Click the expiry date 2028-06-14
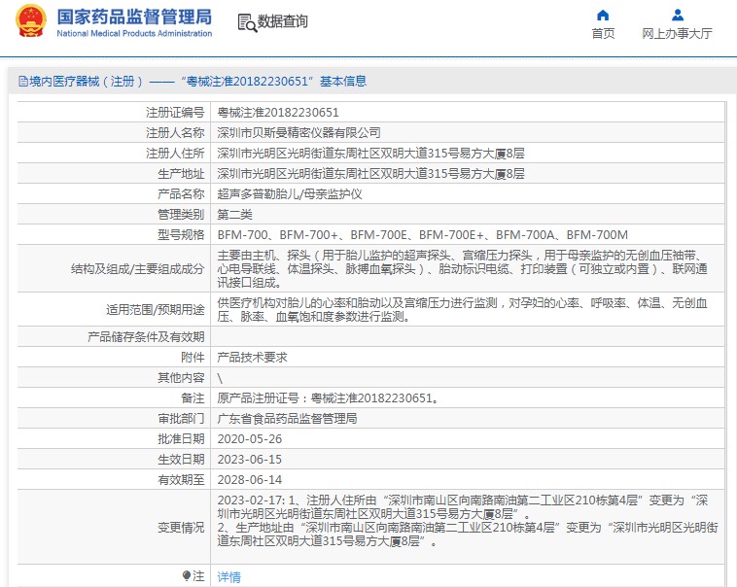This screenshot has height=587, width=737. (x=249, y=479)
